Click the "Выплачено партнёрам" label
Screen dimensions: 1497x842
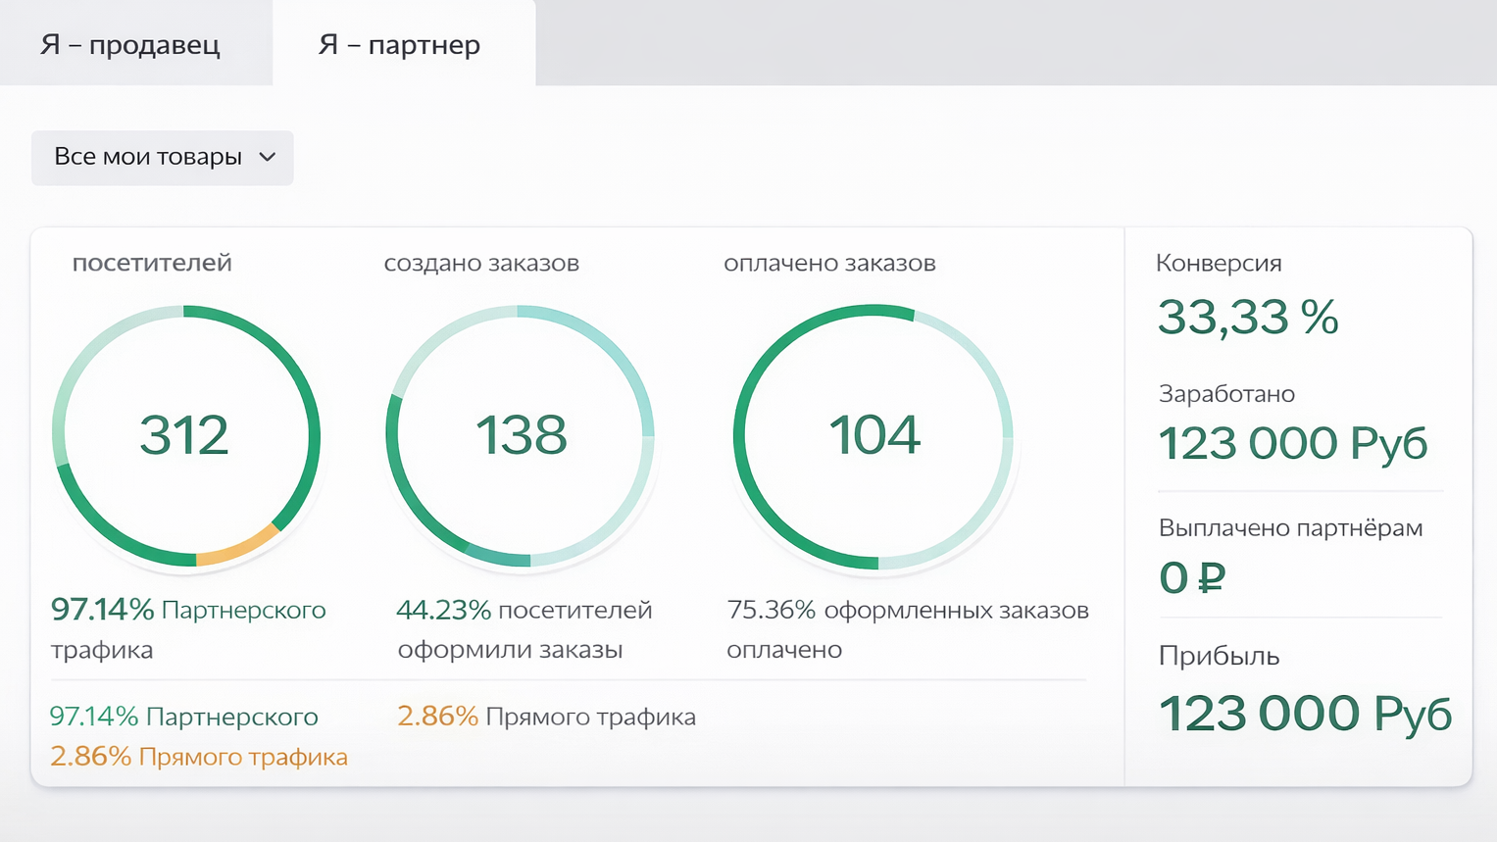1290,527
